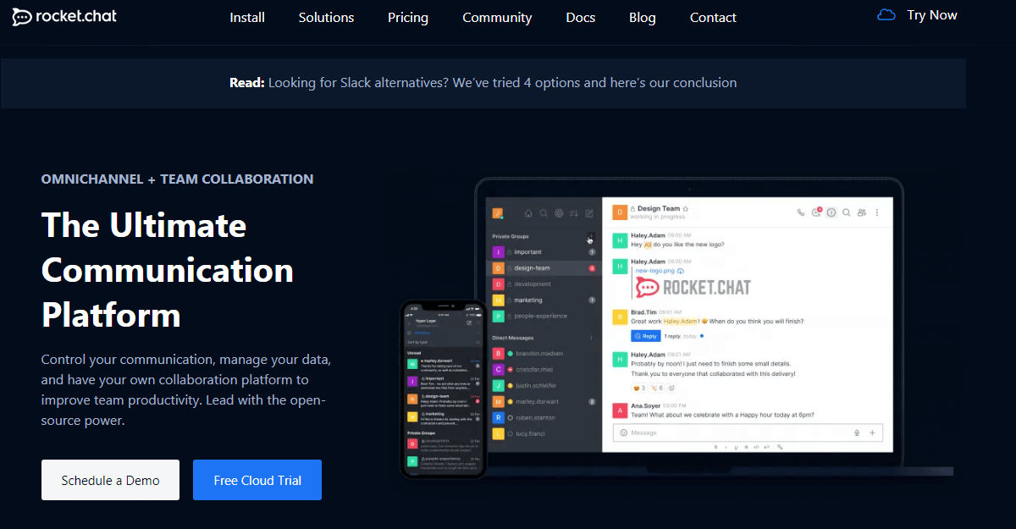
Task: Click the search icon in the mockup sidebar
Action: [544, 213]
